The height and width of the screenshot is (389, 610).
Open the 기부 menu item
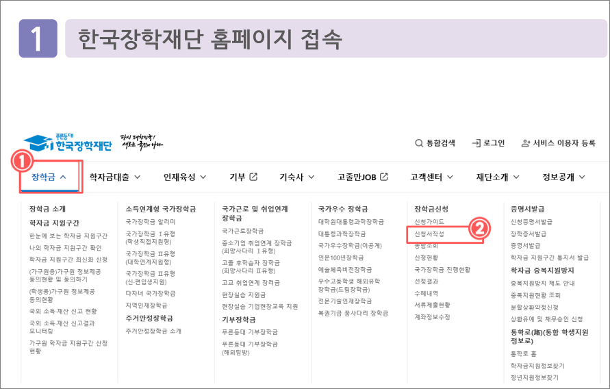pos(238,177)
